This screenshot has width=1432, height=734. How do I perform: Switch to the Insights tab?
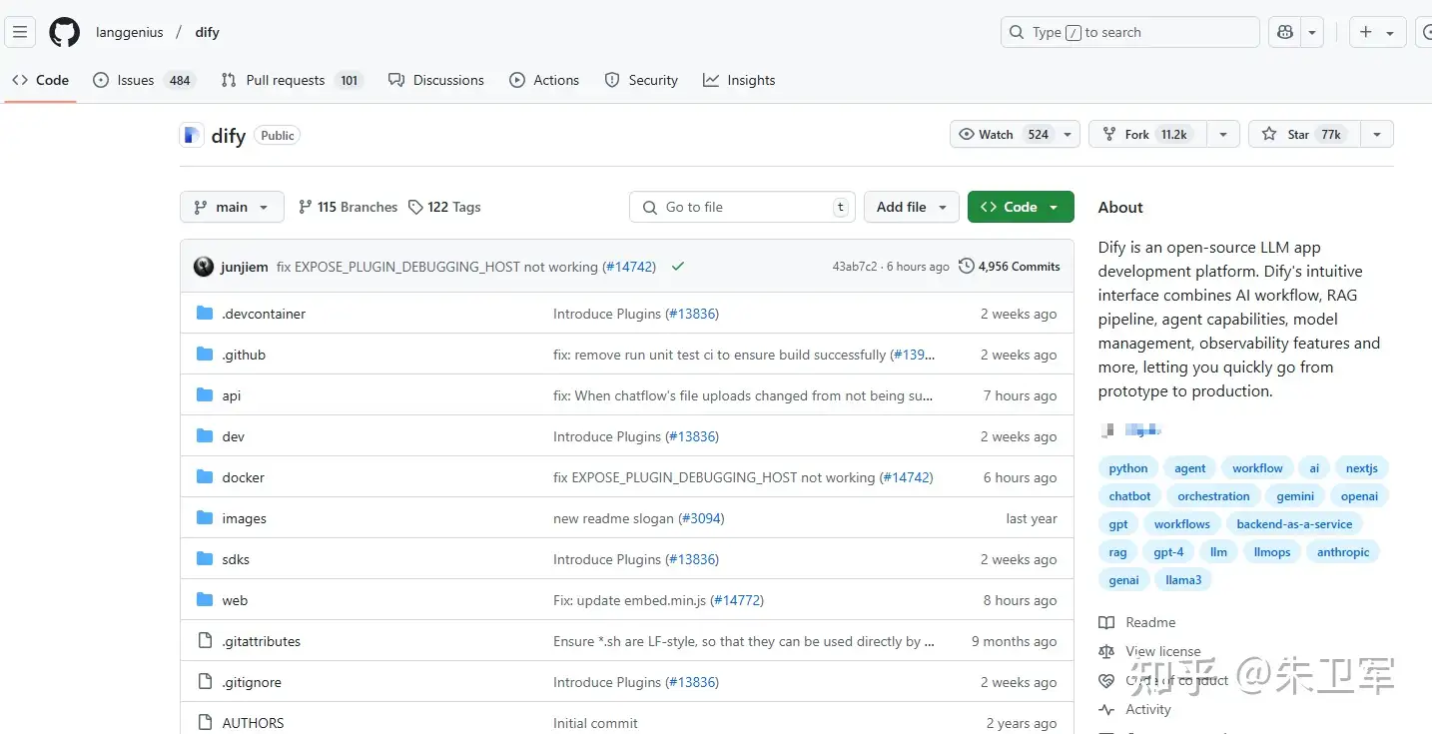(739, 80)
